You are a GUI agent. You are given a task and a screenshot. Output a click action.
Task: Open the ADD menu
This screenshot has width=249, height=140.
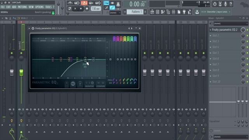[x=14, y=7]
